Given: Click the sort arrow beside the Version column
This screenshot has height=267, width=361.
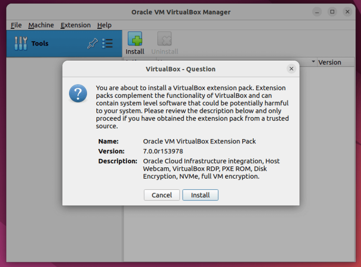Looking at the screenshot, I should tap(314, 62).
